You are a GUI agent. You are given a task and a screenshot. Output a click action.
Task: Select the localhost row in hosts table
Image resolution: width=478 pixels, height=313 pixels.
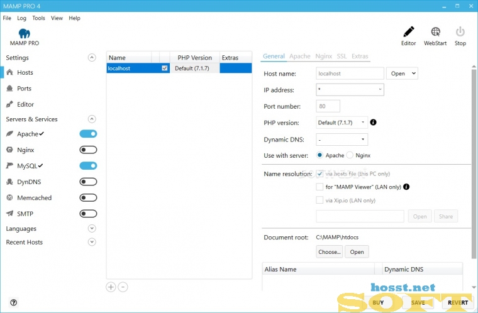[179, 69]
